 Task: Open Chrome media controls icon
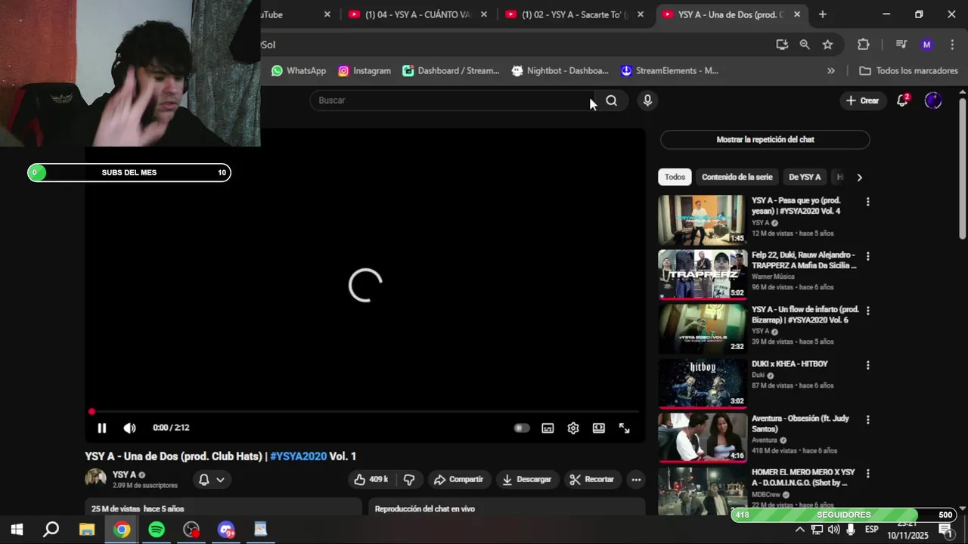tap(901, 45)
